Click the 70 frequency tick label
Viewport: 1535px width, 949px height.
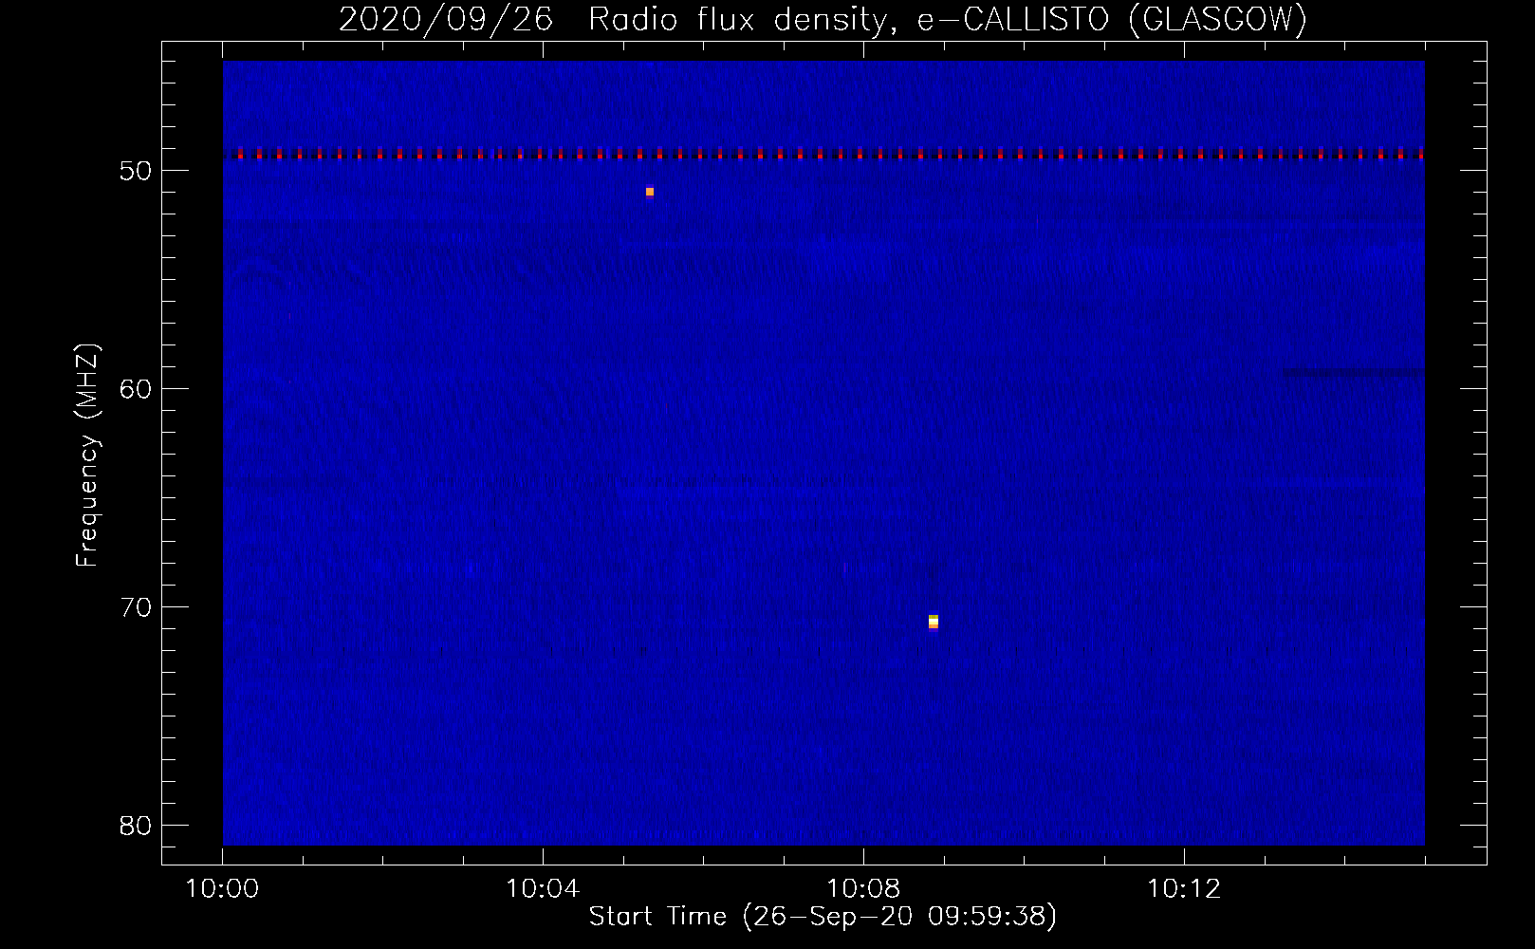[137, 607]
